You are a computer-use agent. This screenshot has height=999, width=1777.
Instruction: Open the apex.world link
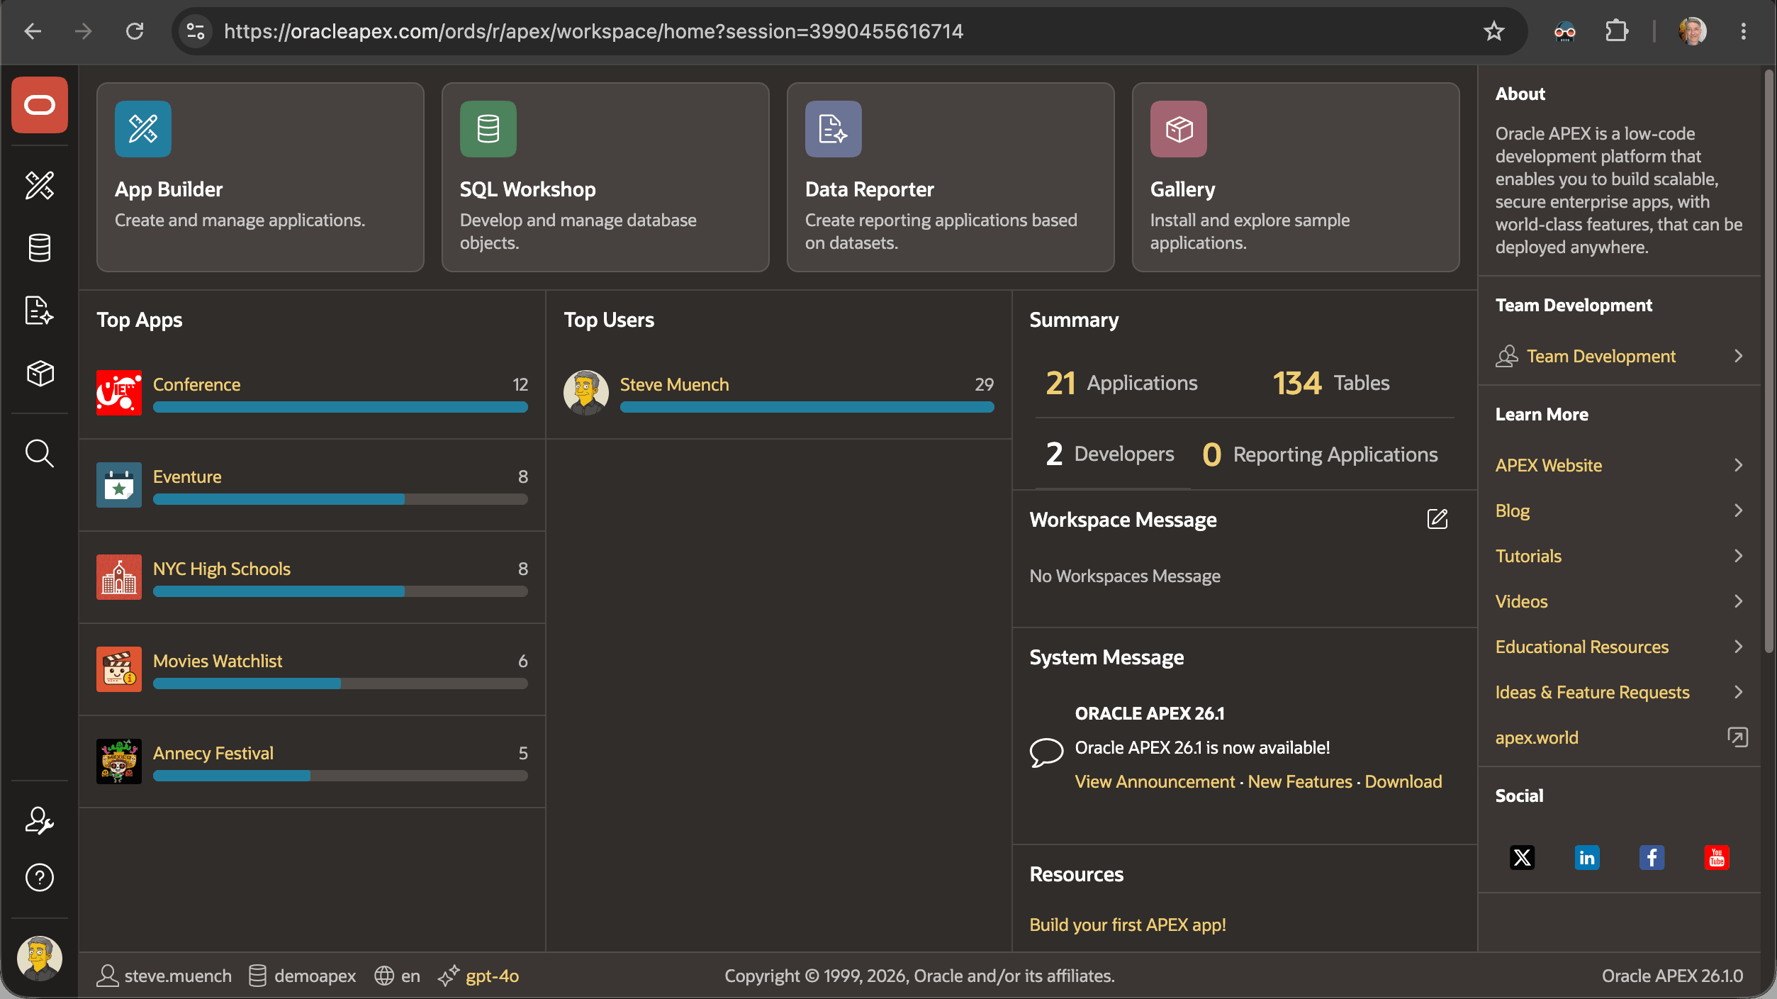coord(1537,737)
